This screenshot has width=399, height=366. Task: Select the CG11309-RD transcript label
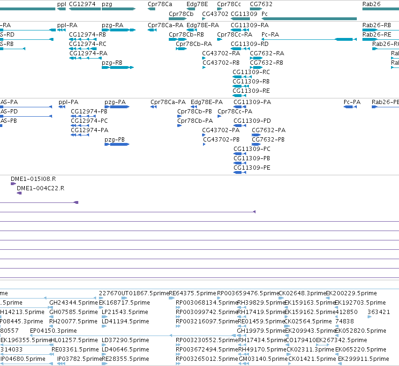[x=249, y=44]
